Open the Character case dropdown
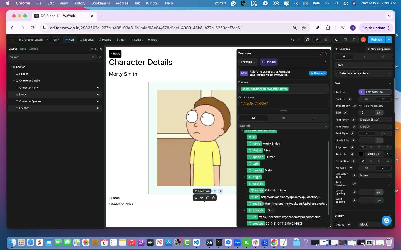401x250 pixels. coord(375,176)
